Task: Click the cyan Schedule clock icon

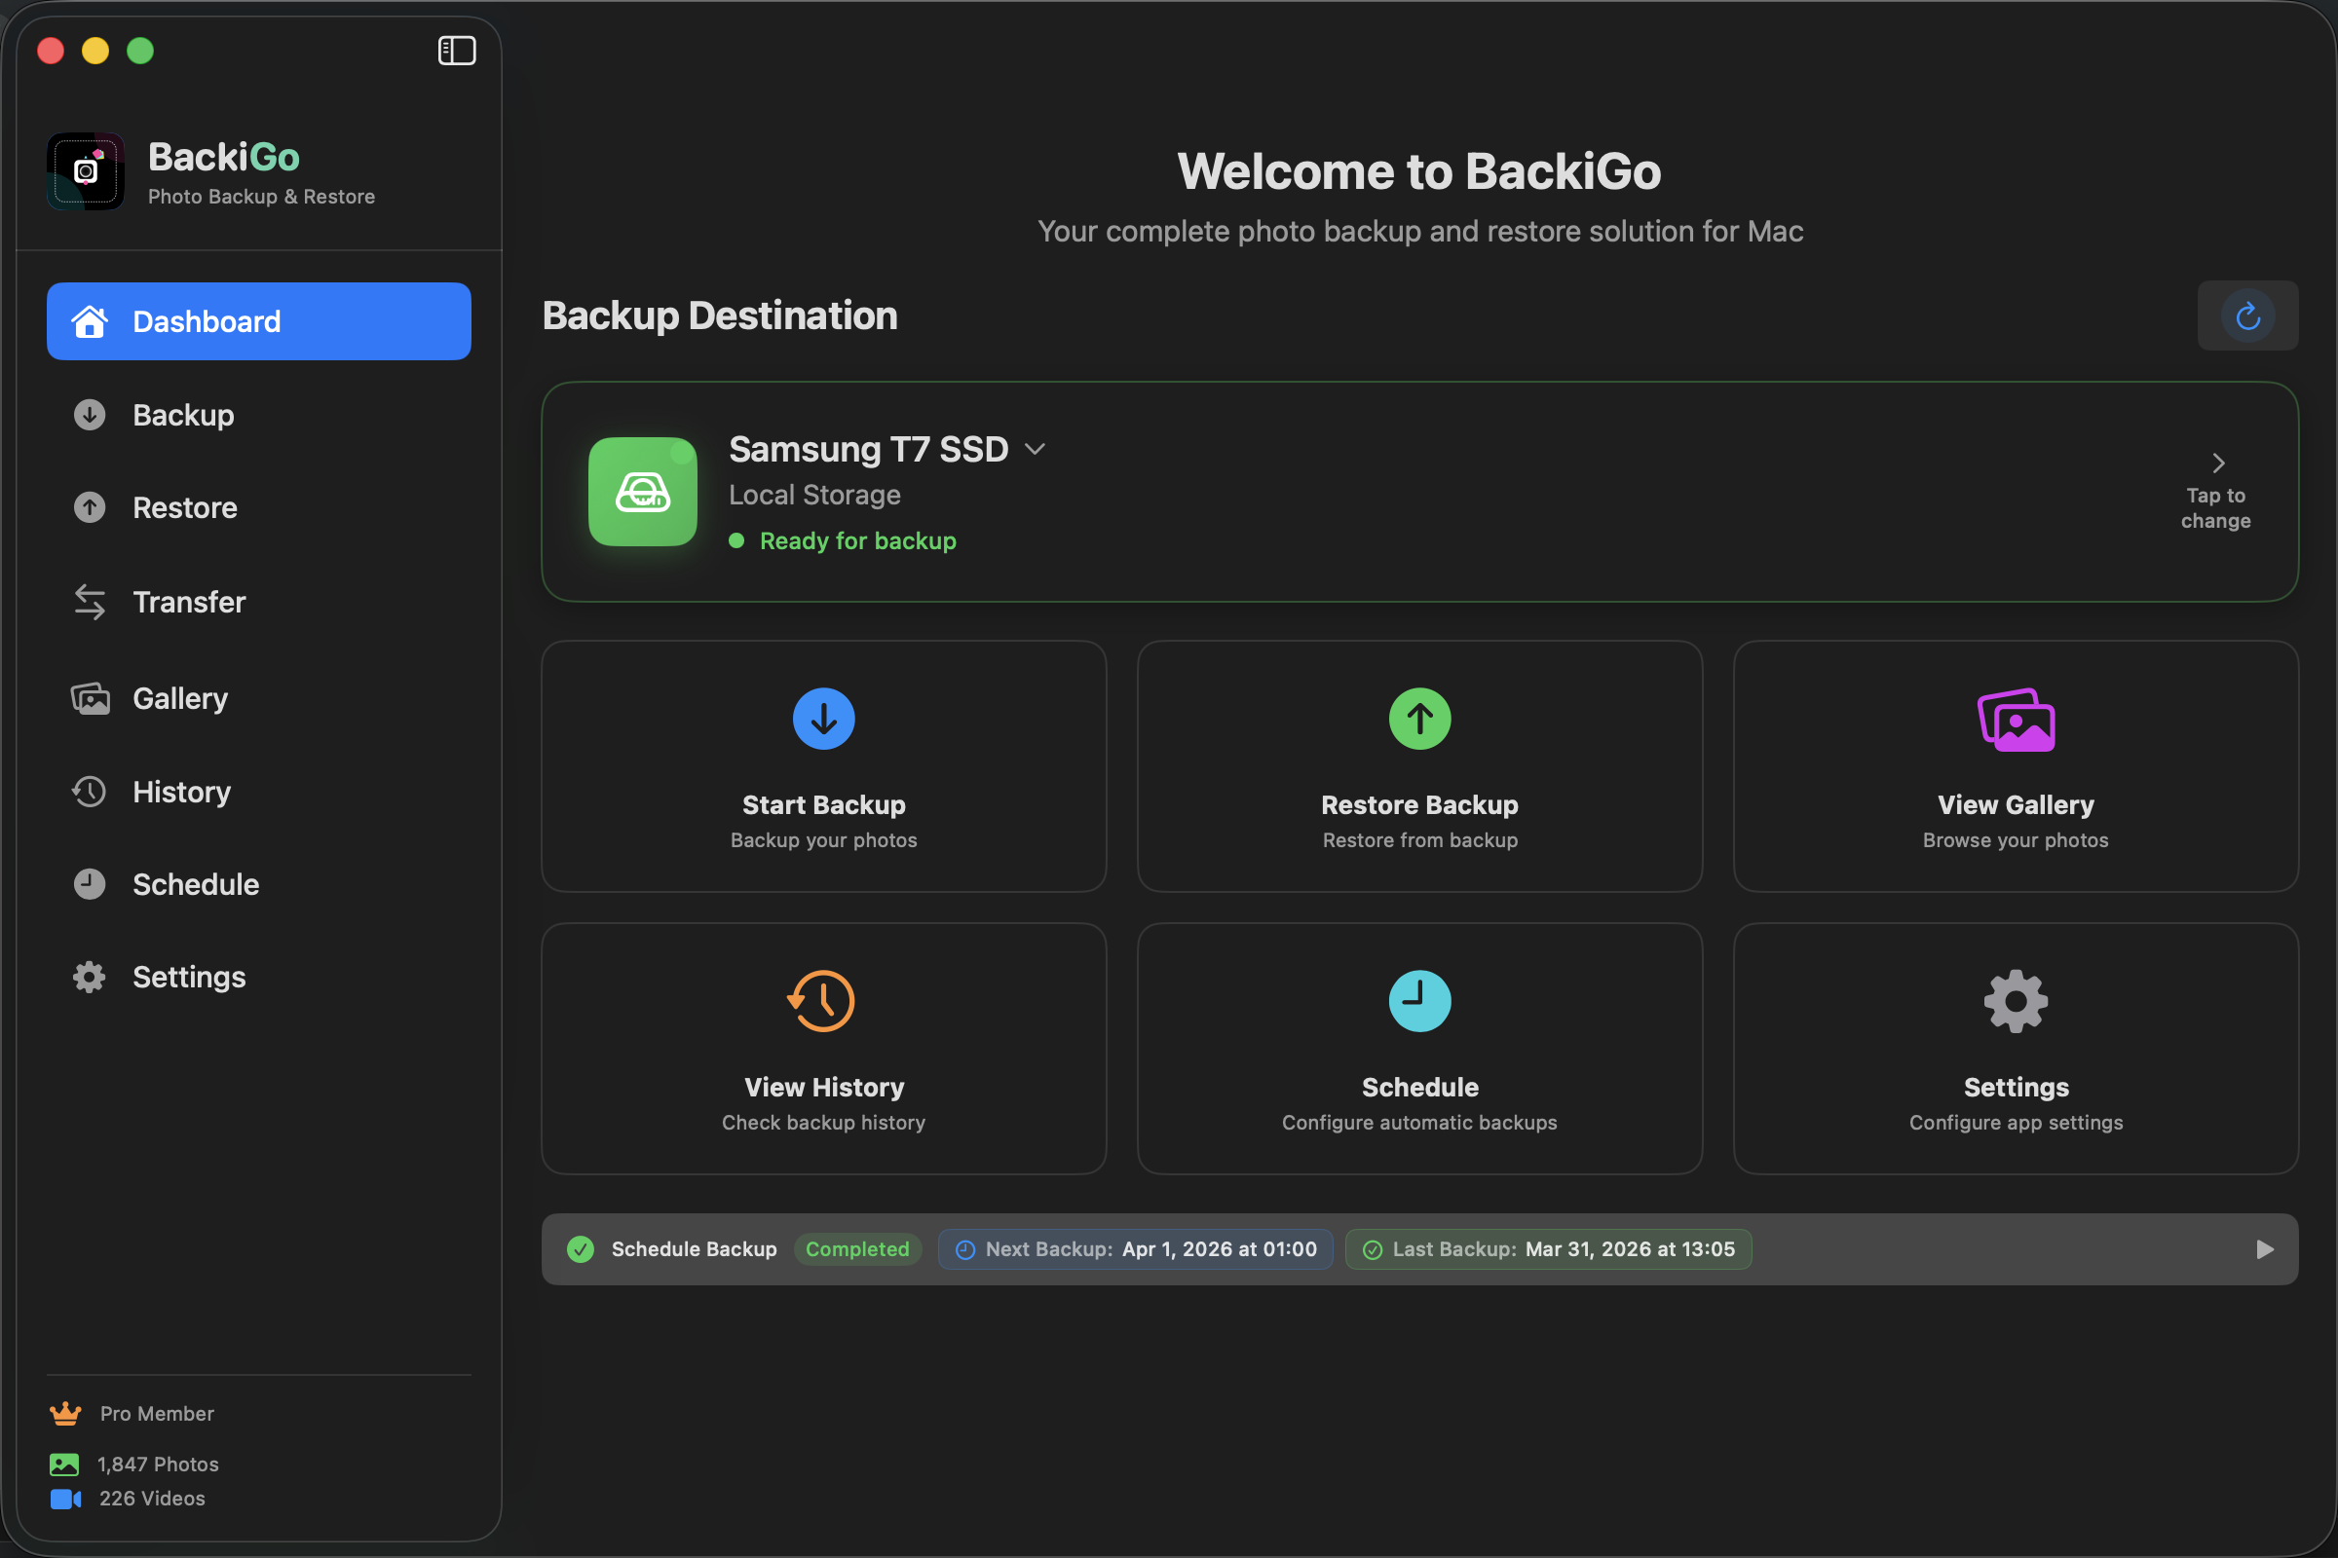Action: pyautogui.click(x=1418, y=1001)
